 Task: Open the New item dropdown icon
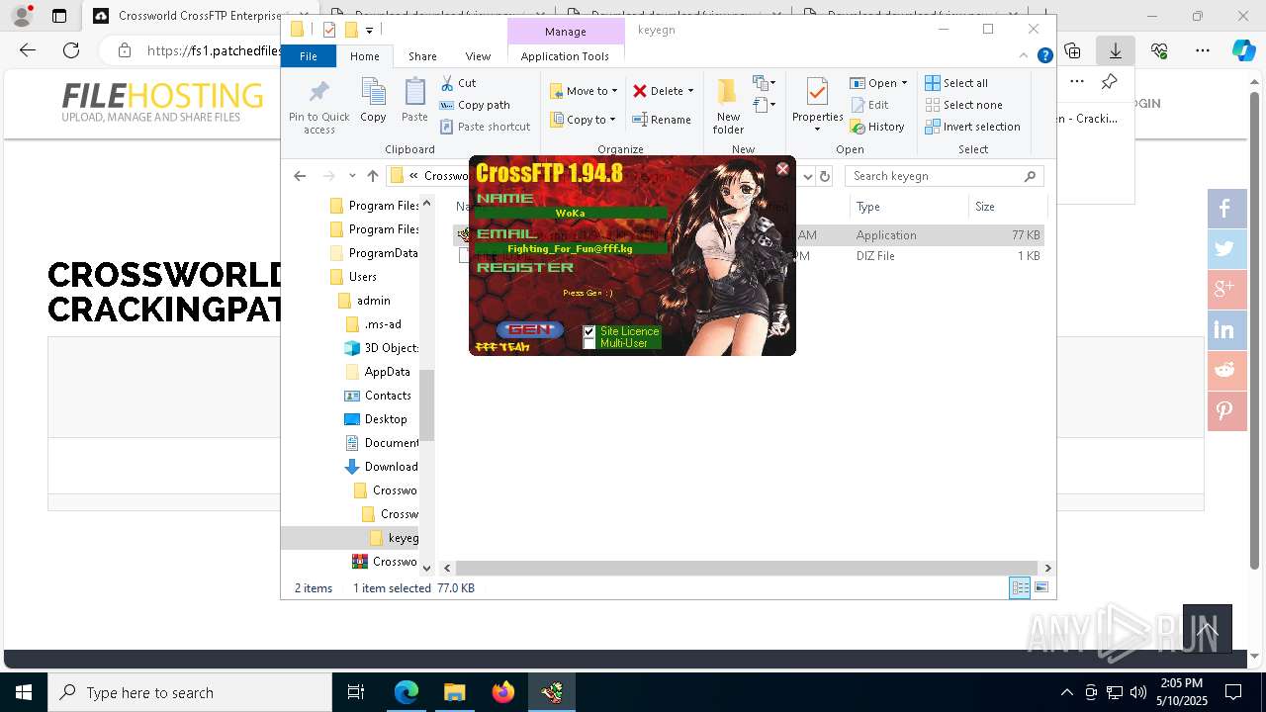765,83
